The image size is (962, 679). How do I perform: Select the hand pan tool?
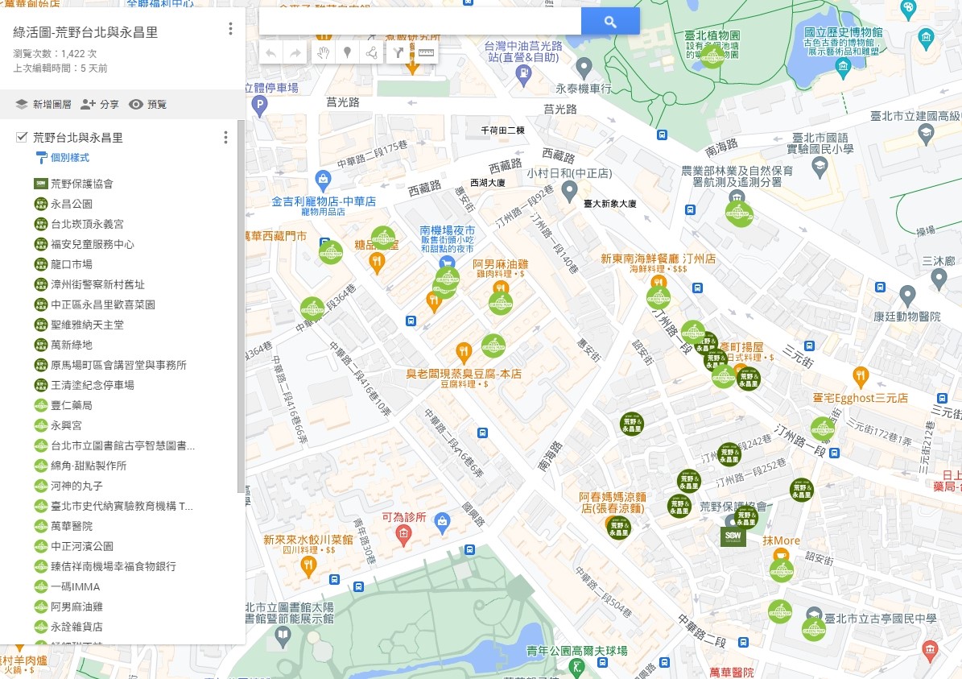tap(323, 53)
